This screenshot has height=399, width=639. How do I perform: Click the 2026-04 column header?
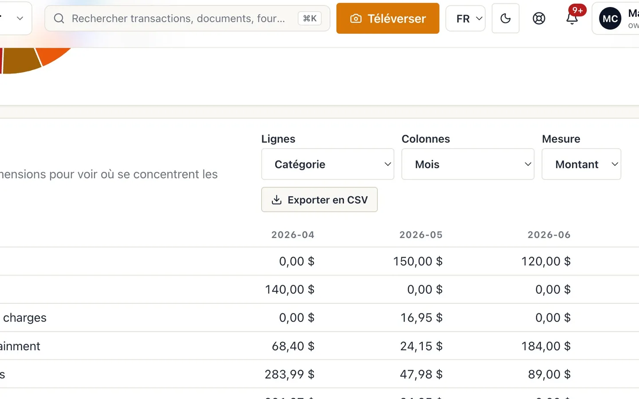[x=293, y=235]
